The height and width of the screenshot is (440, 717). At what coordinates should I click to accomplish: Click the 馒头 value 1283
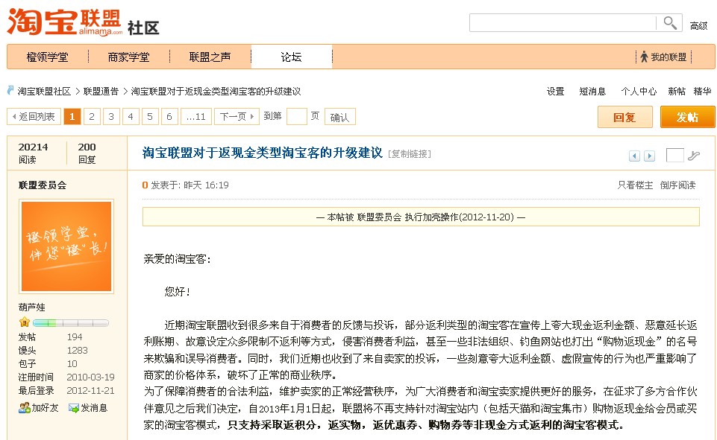[x=78, y=350]
